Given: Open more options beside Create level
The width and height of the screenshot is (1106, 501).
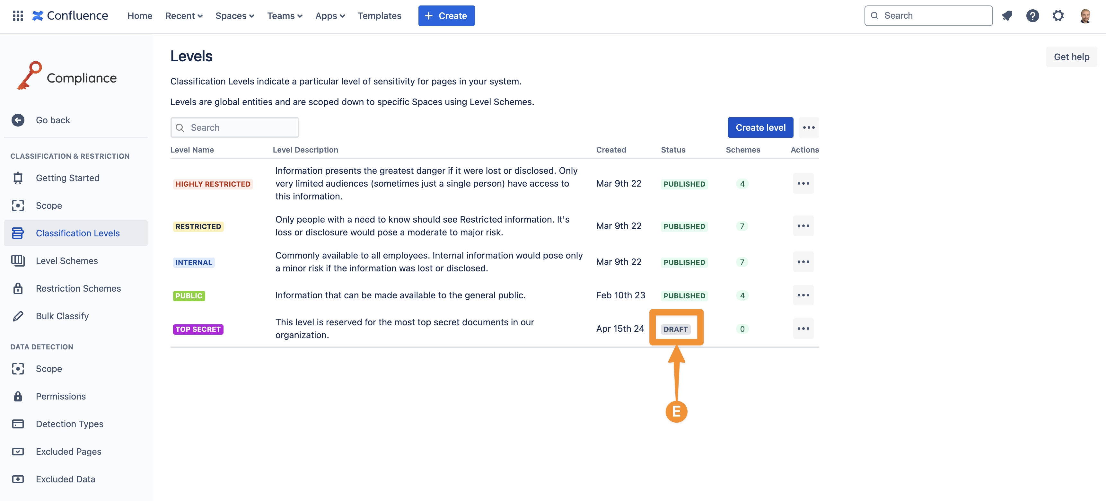Looking at the screenshot, I should pos(808,127).
